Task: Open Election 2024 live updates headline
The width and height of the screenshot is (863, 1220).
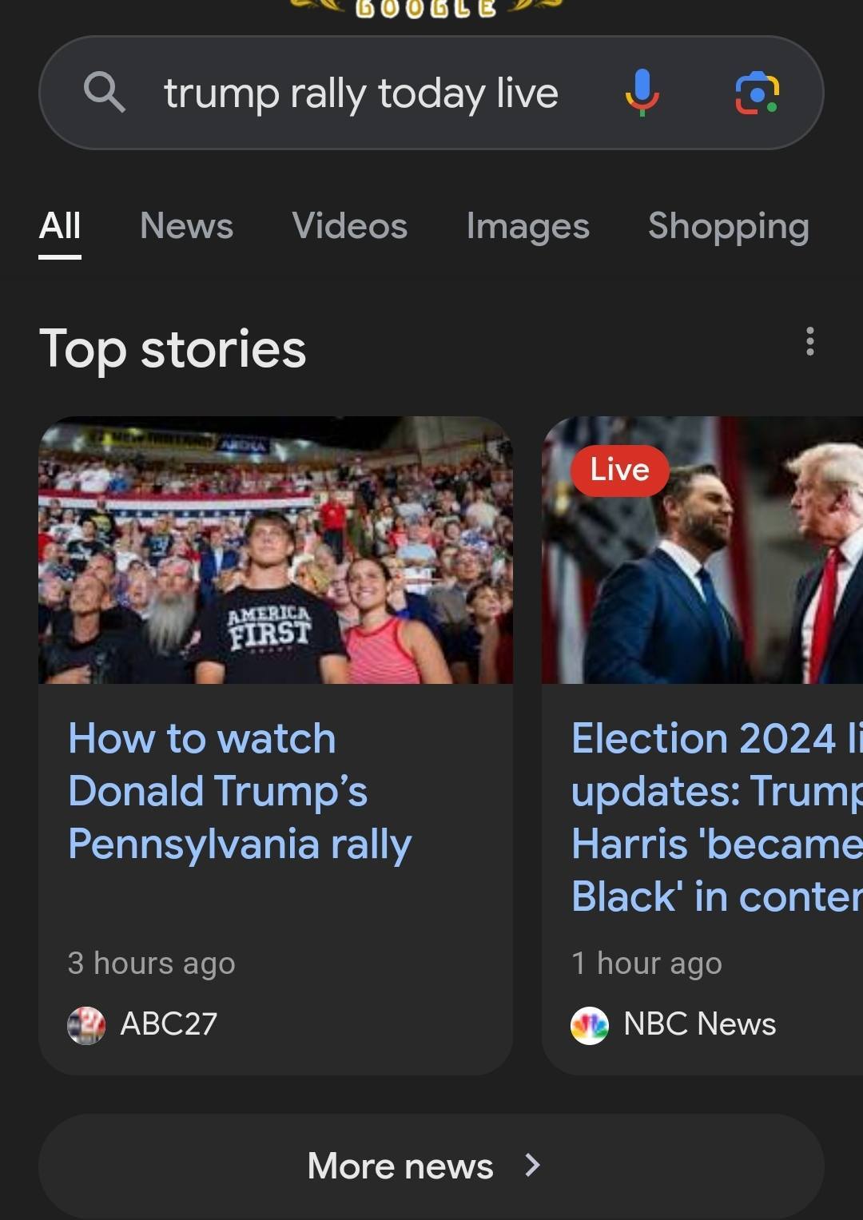Action: (x=717, y=817)
